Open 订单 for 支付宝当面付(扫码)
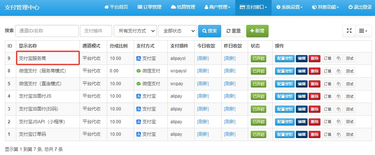 (327, 109)
